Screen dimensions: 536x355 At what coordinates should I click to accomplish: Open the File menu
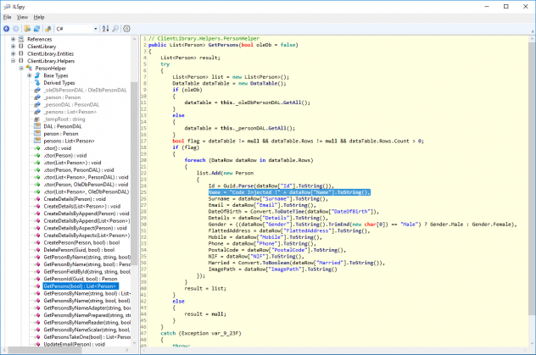click(7, 17)
